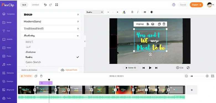The image size is (216, 103).
Task: Toggle bold text formatting
Action: point(132,12)
